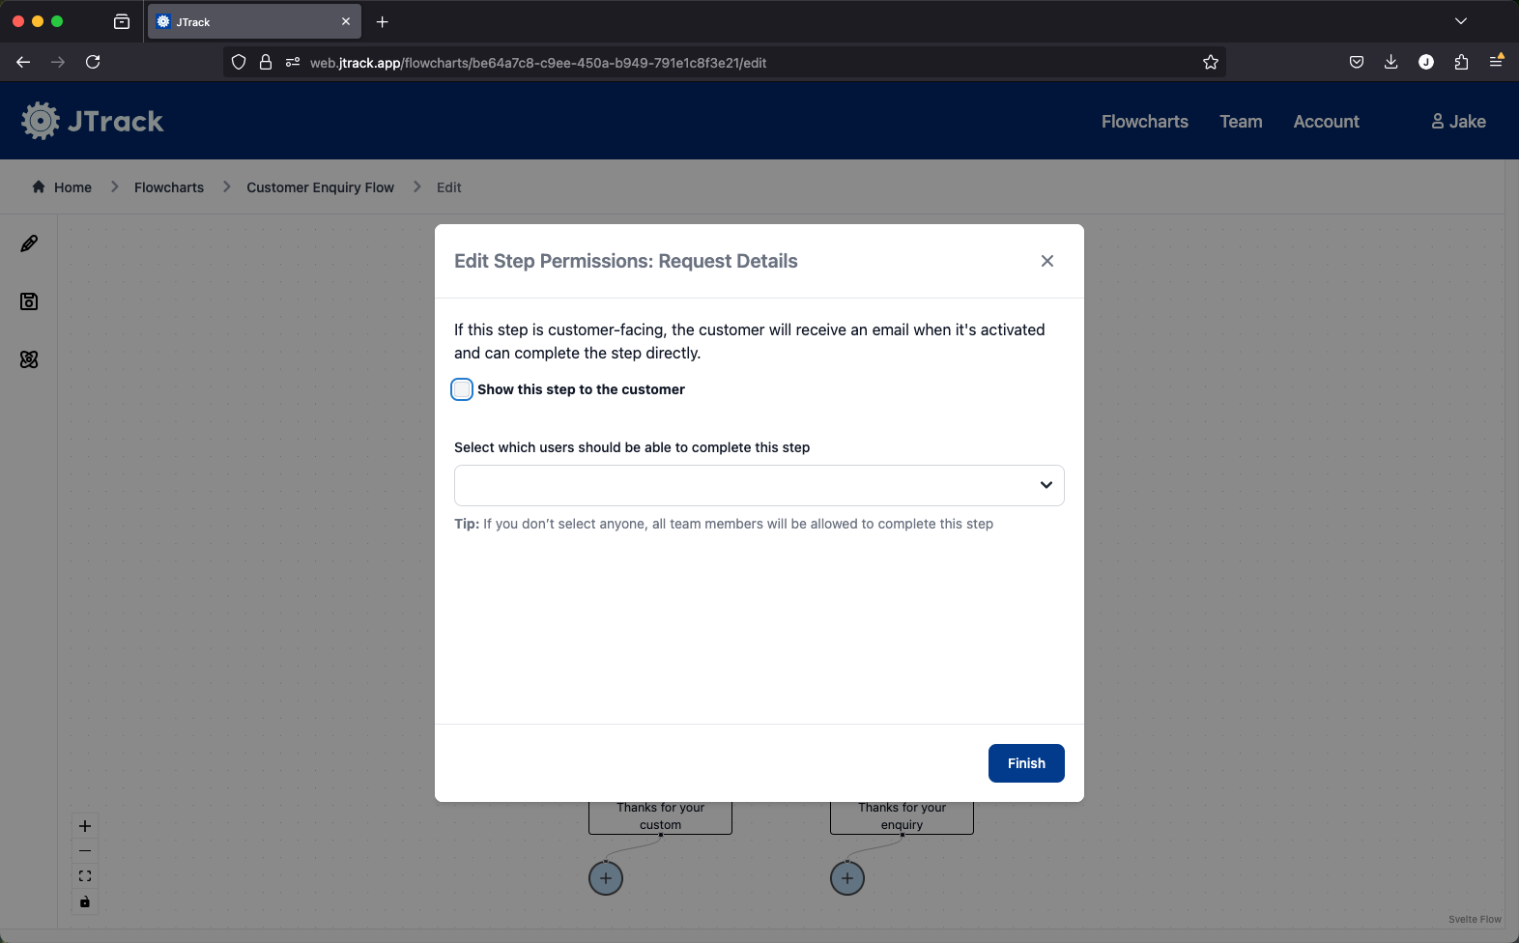This screenshot has width=1519, height=943.
Task: Click the atom-shaped icon in left sidebar
Action: [29, 359]
